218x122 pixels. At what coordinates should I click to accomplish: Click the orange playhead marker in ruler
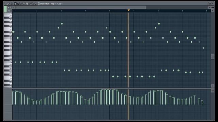(x=129, y=10)
